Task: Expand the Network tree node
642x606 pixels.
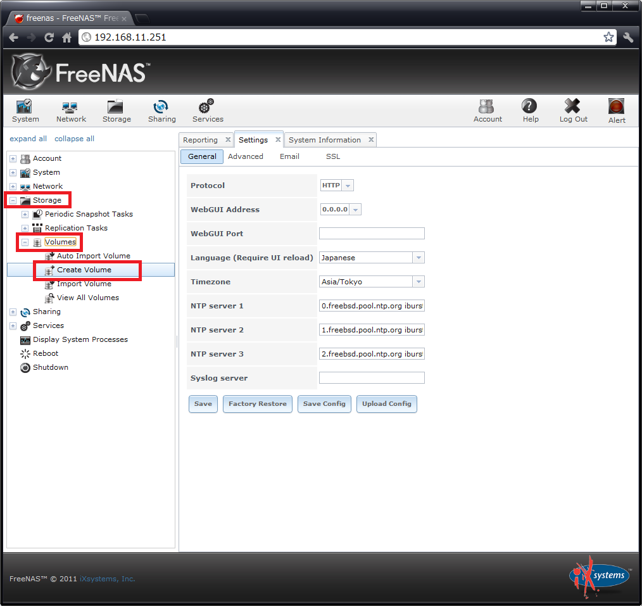Action: [x=13, y=186]
